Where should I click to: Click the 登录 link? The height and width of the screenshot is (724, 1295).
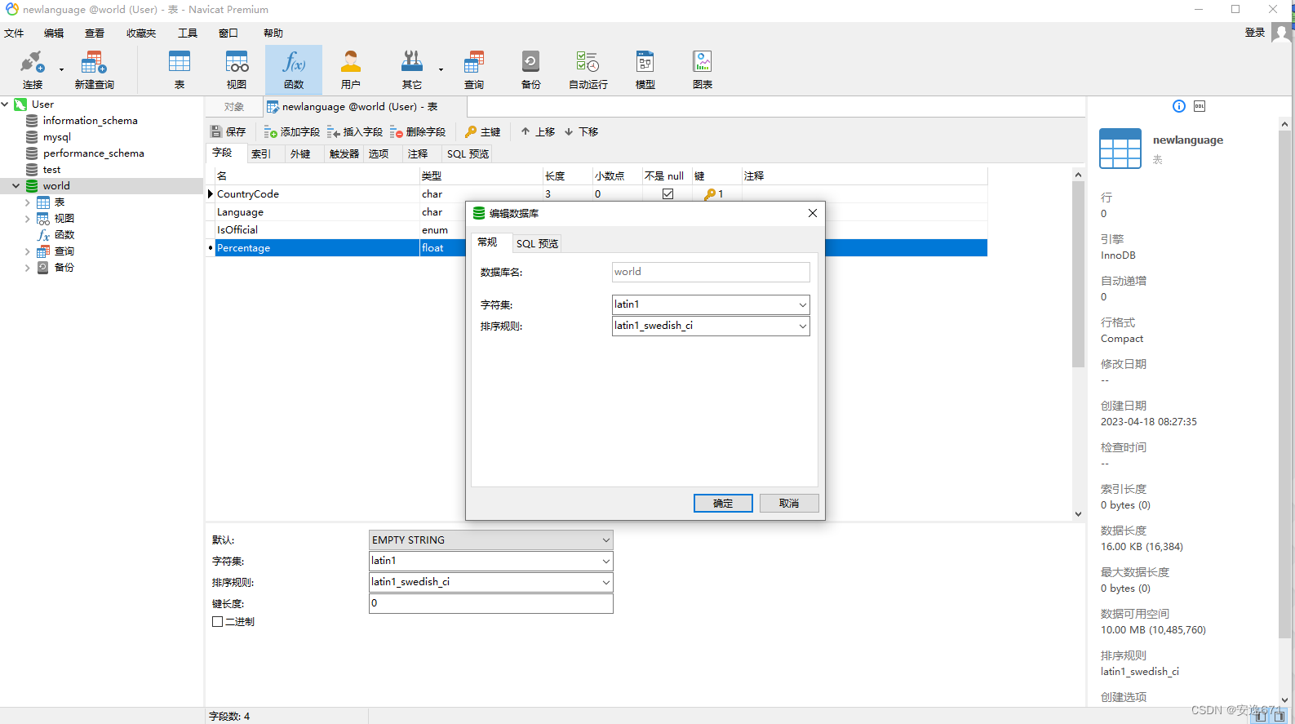1255,33
